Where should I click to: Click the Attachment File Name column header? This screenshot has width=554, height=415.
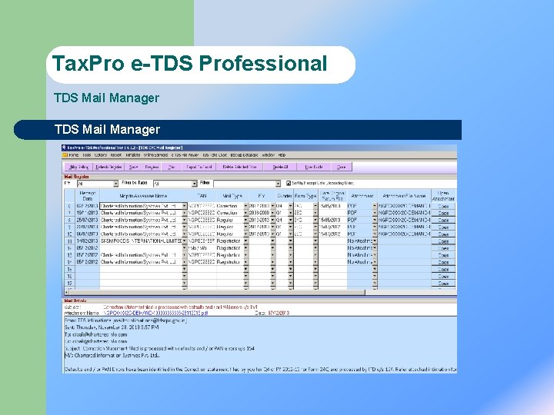point(405,196)
